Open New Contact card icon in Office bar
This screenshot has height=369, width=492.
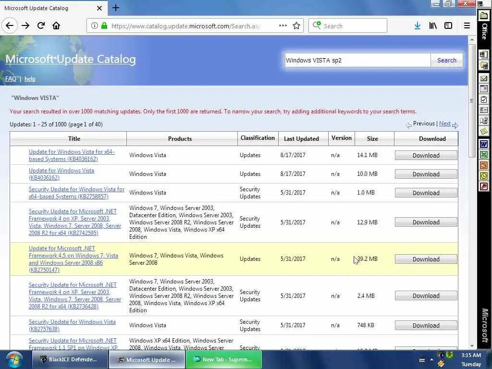click(x=484, y=110)
